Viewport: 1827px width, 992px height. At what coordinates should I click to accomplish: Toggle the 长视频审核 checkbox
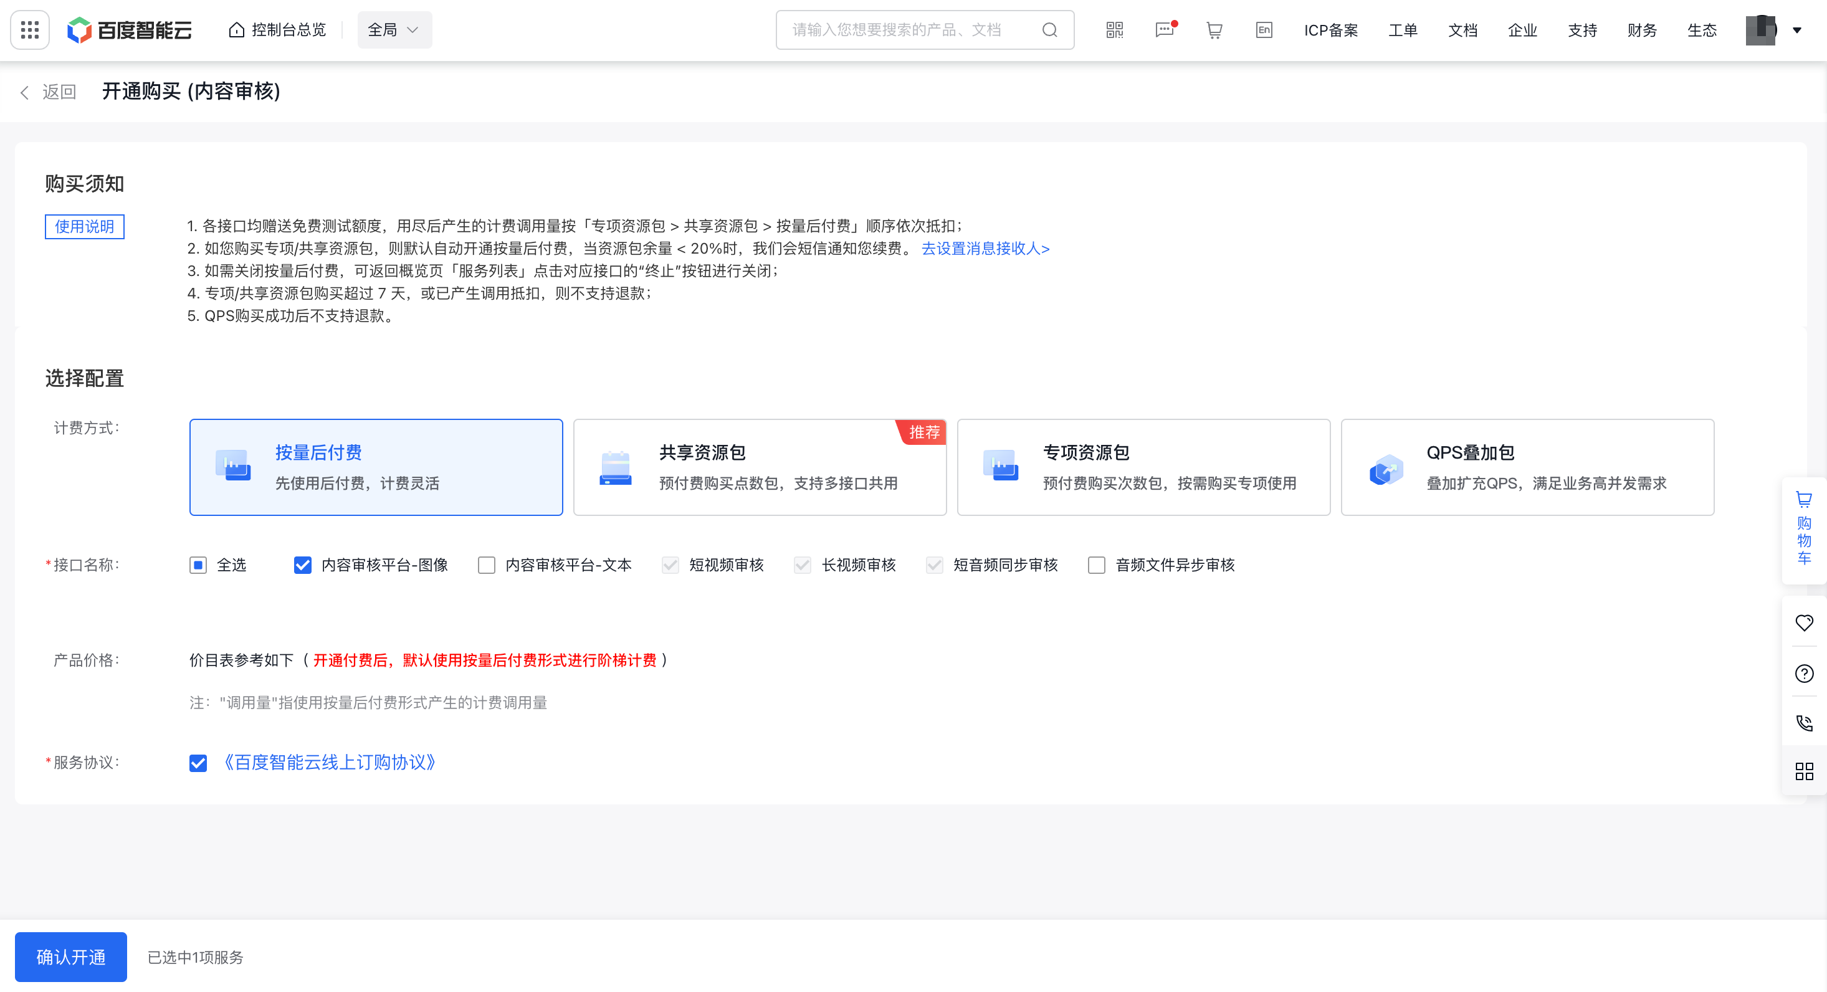pos(802,565)
